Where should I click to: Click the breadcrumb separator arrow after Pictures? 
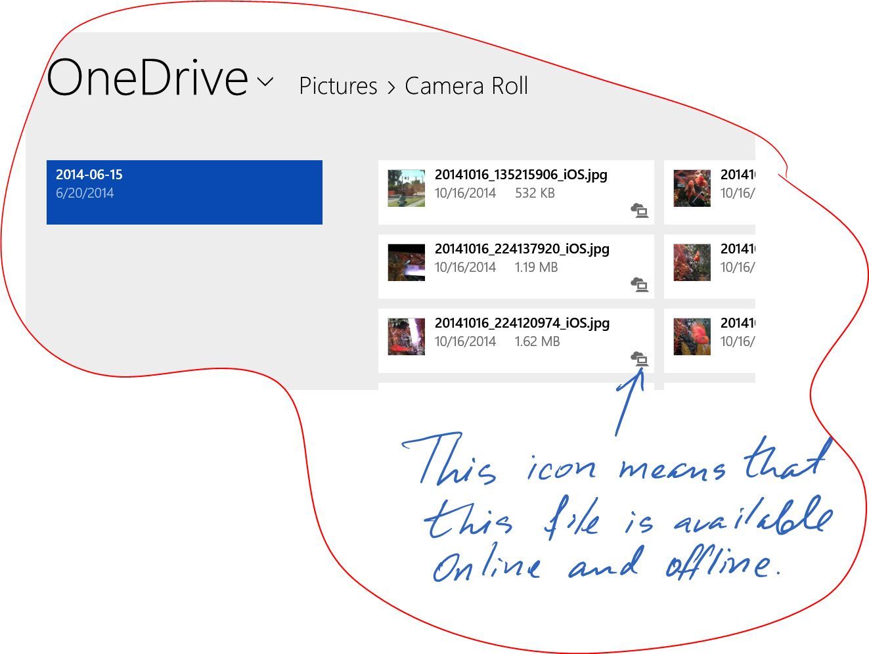point(391,87)
